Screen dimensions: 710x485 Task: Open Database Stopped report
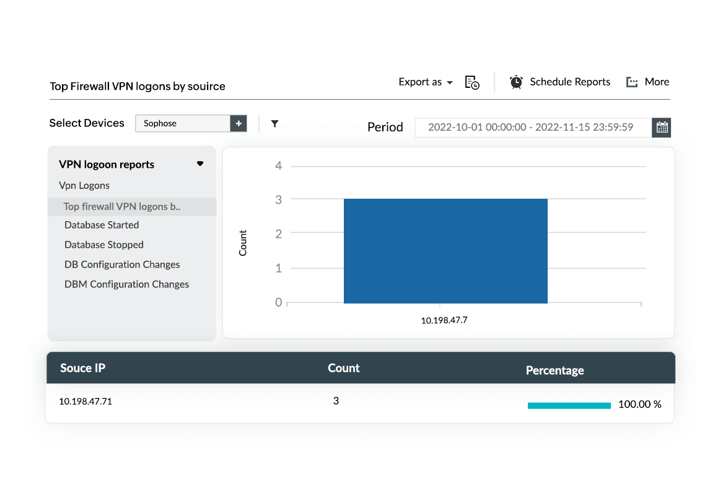coord(104,245)
